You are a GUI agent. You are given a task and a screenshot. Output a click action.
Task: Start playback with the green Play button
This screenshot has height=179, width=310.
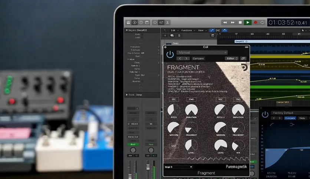(248, 23)
